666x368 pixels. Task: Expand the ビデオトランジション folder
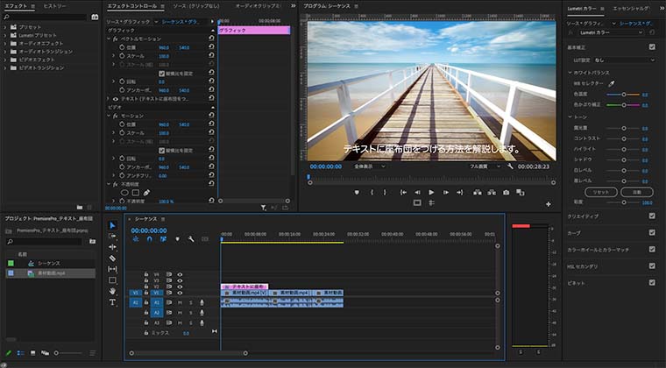pyautogui.click(x=5, y=68)
